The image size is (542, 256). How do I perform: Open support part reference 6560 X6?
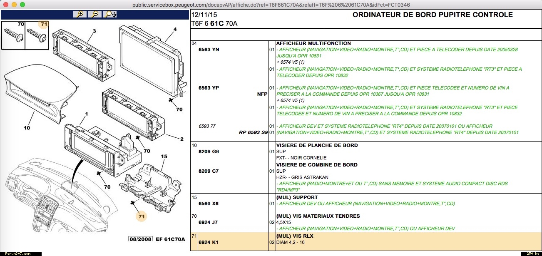coord(209,204)
